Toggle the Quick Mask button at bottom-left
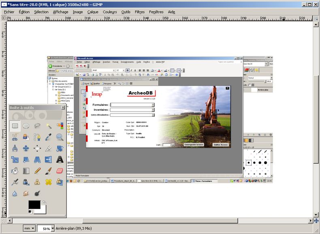The width and height of the screenshot is (320, 234). (4, 221)
